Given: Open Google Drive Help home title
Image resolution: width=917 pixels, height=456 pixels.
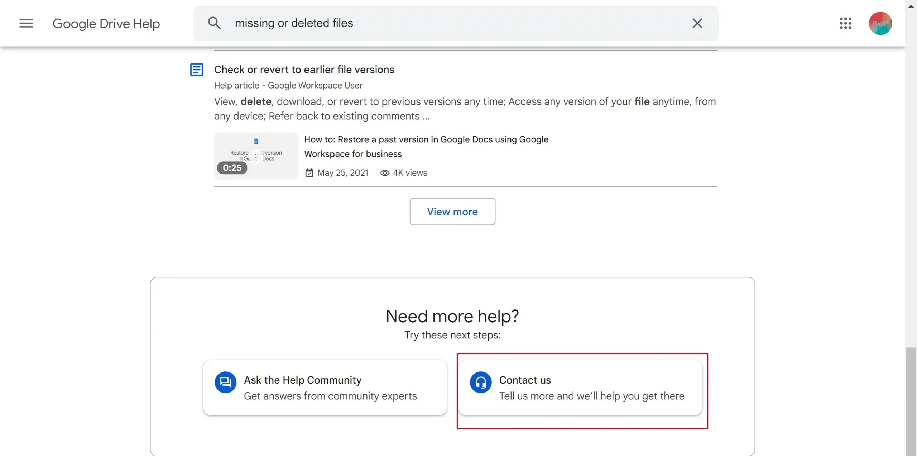Looking at the screenshot, I should tap(106, 24).
